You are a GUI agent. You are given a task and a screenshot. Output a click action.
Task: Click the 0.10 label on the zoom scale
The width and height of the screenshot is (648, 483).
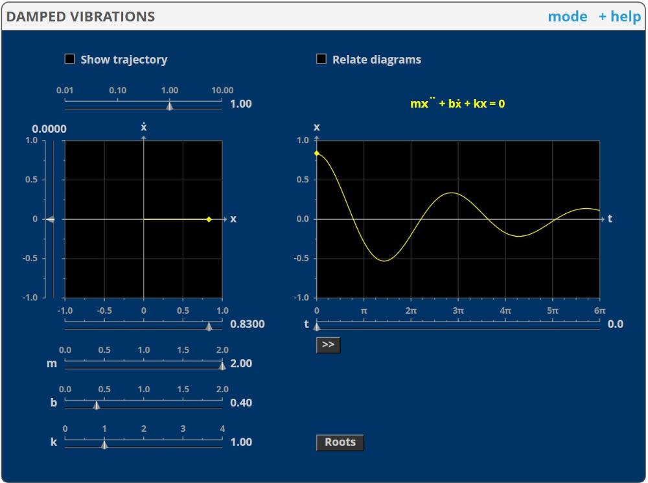click(118, 90)
